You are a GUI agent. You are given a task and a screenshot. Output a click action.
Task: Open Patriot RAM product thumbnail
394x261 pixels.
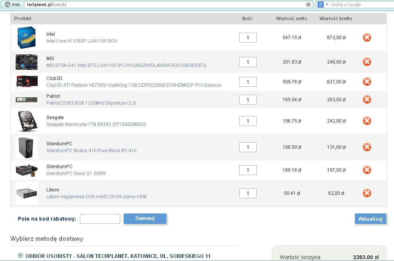click(27, 100)
